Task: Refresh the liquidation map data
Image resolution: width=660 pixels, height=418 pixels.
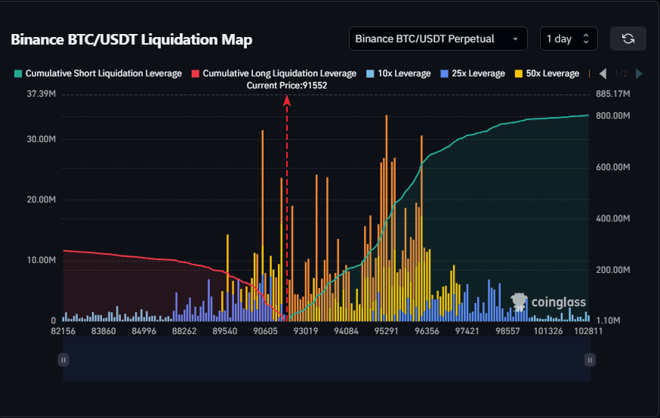Action: click(x=628, y=39)
